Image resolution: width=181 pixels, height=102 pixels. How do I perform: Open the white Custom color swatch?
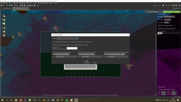(72, 48)
